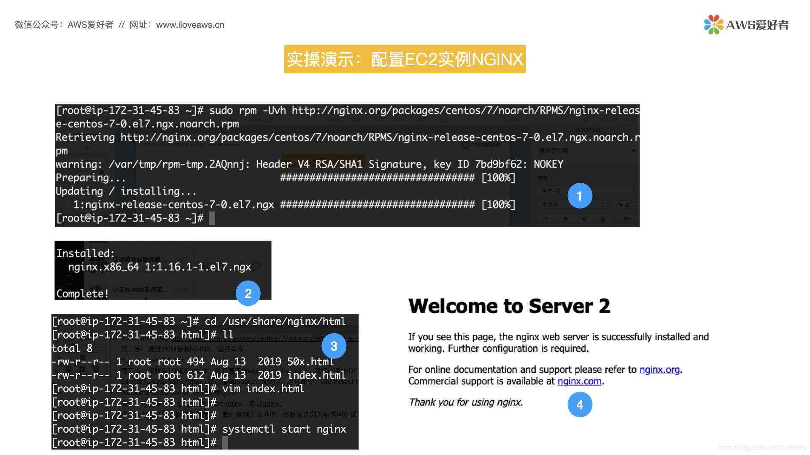Click the 'Complete!' line
This screenshot has width=810, height=455.
coord(82,294)
